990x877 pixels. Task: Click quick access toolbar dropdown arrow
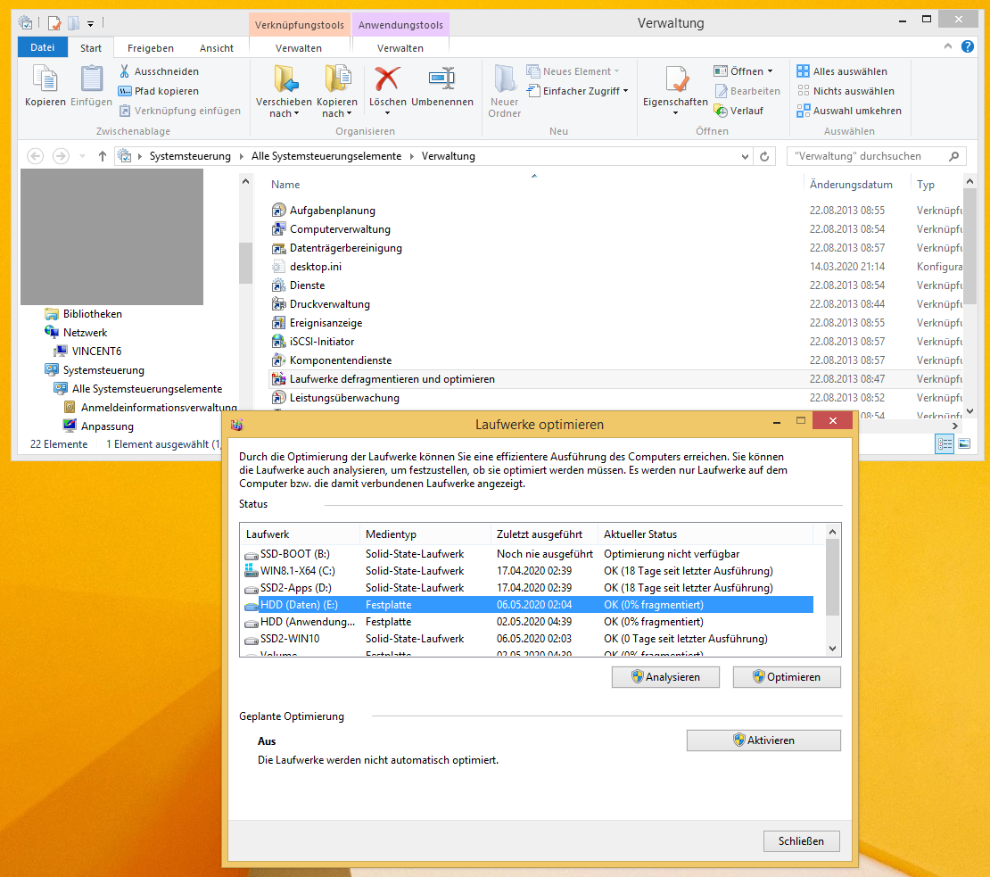[x=90, y=23]
